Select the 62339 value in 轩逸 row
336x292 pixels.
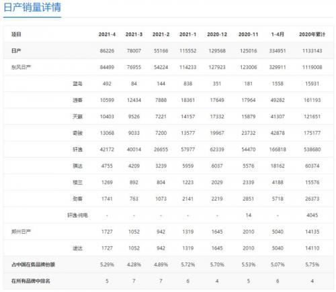pyautogui.click(x=217, y=150)
